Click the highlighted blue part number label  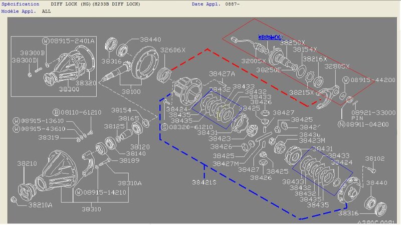pyautogui.click(x=271, y=37)
